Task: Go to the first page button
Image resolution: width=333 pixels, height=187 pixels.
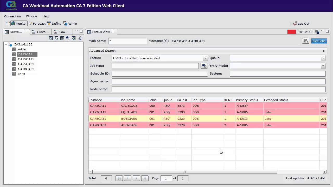Action: click(x=119, y=178)
